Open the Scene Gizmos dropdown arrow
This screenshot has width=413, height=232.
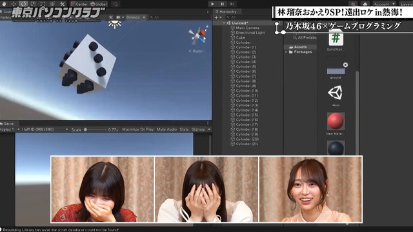pyautogui.click(x=144, y=17)
